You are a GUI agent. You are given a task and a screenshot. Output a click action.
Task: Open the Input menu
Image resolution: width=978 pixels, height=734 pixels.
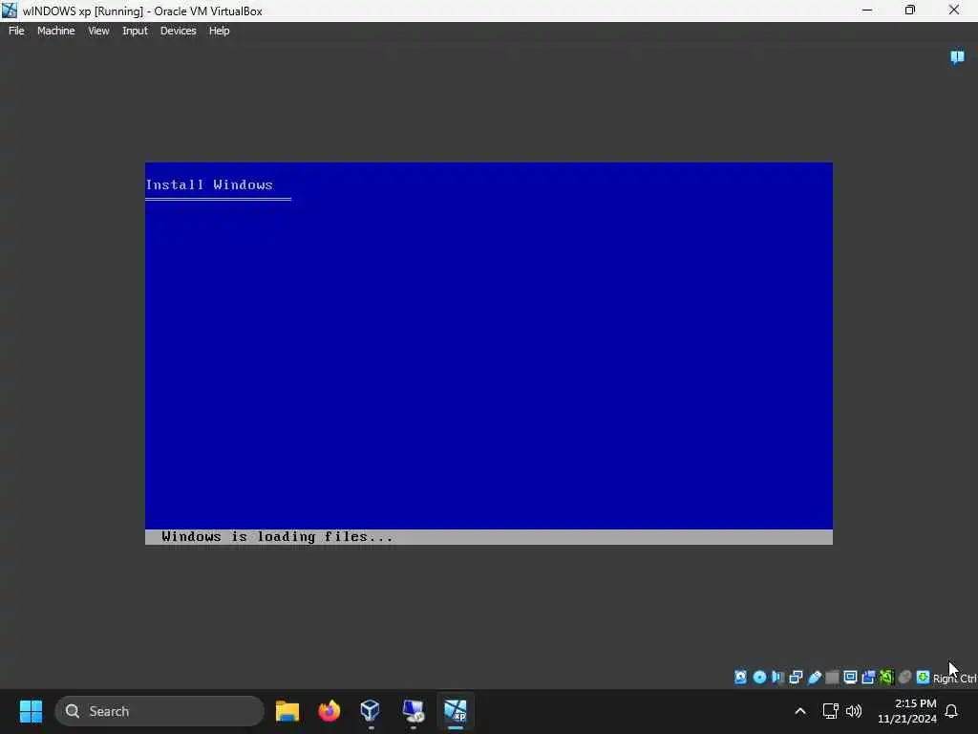tap(135, 31)
